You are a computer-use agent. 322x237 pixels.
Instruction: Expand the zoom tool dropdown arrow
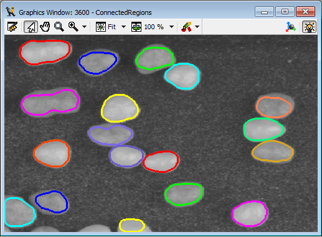(x=84, y=27)
